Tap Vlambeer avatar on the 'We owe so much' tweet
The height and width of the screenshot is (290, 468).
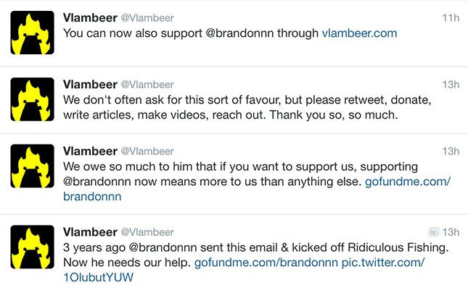[x=33, y=166]
